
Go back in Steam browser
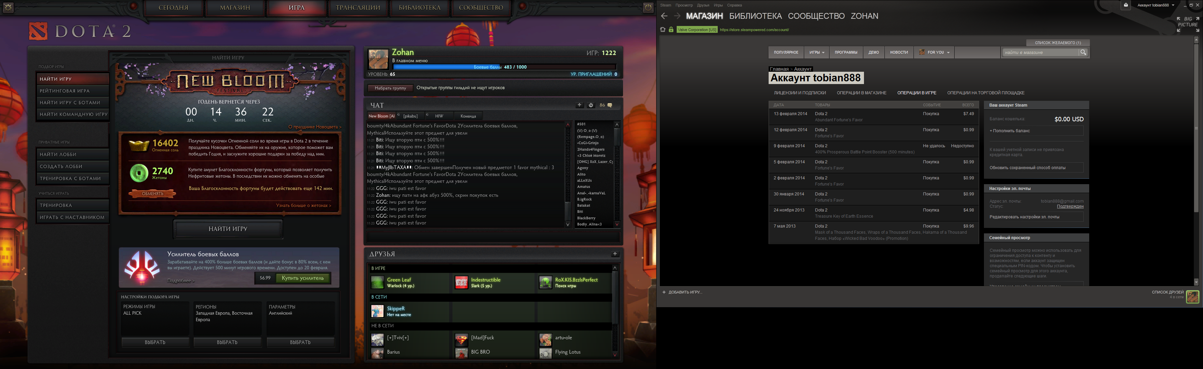tap(664, 16)
